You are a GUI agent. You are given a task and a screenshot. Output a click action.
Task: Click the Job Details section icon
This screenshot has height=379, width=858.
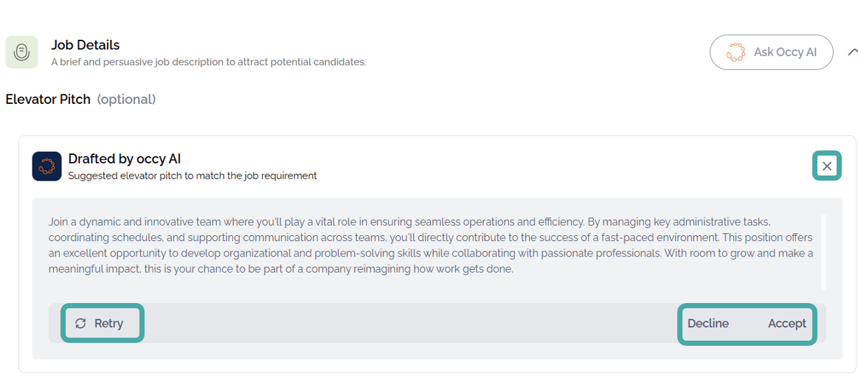coord(21,52)
